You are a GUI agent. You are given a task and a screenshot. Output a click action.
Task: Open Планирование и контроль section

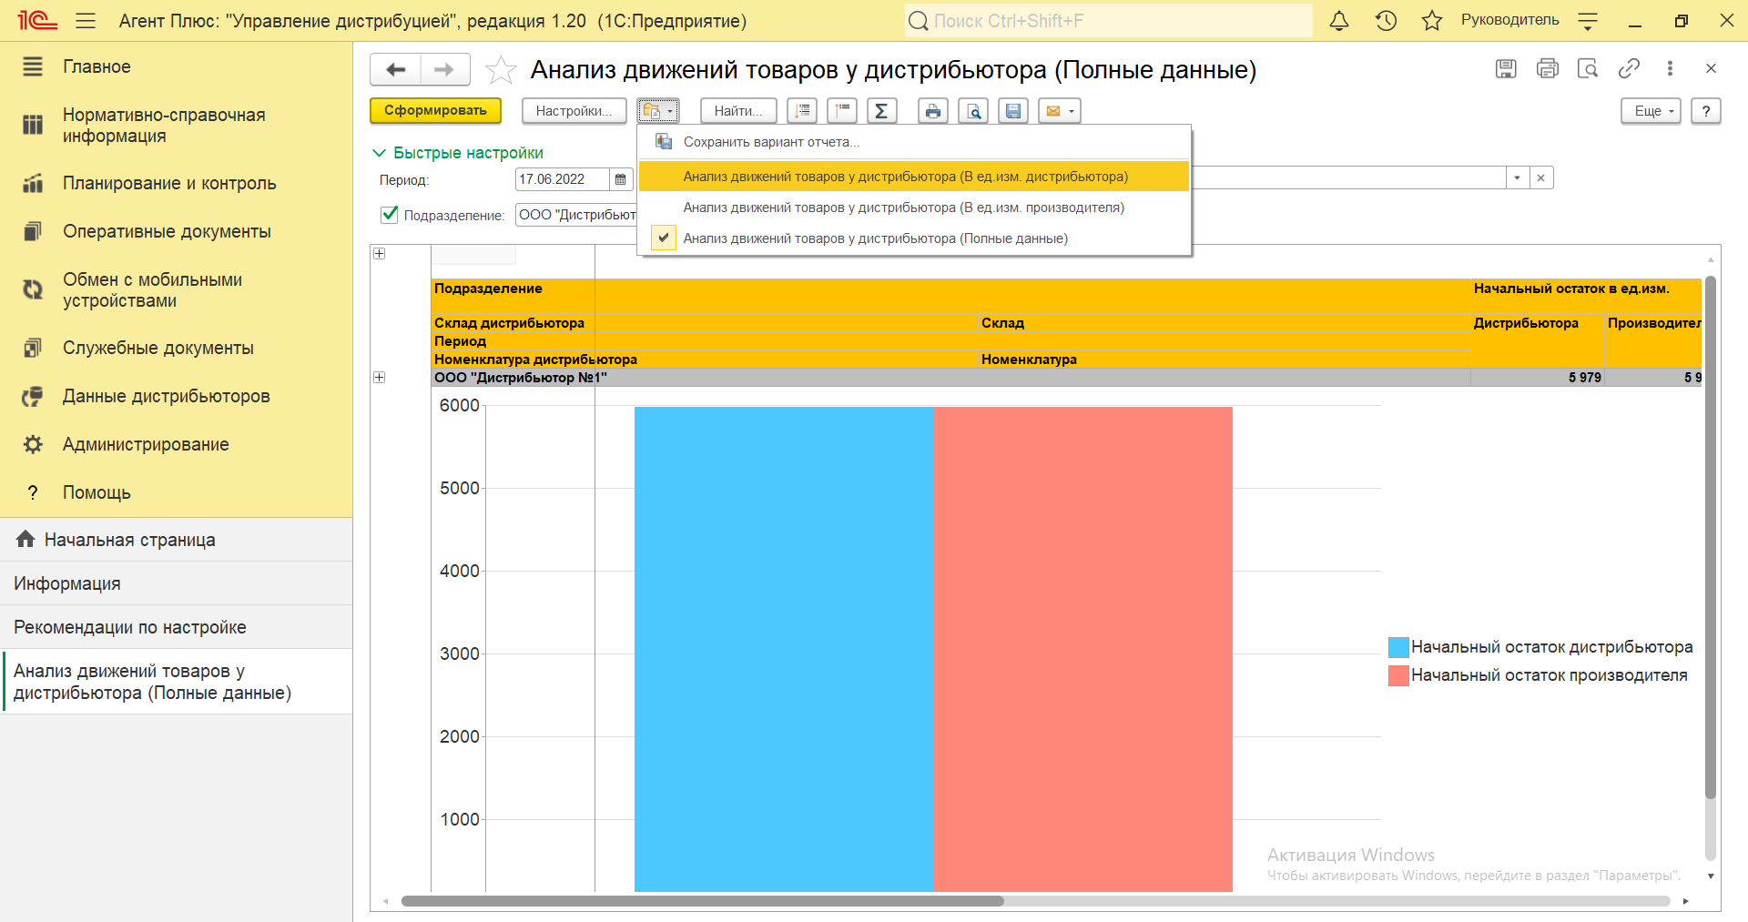pyautogui.click(x=177, y=183)
